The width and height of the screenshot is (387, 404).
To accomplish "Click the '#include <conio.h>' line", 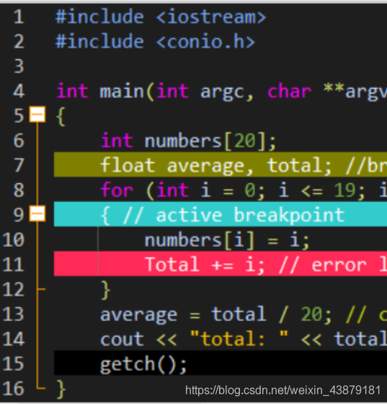I will [155, 42].
